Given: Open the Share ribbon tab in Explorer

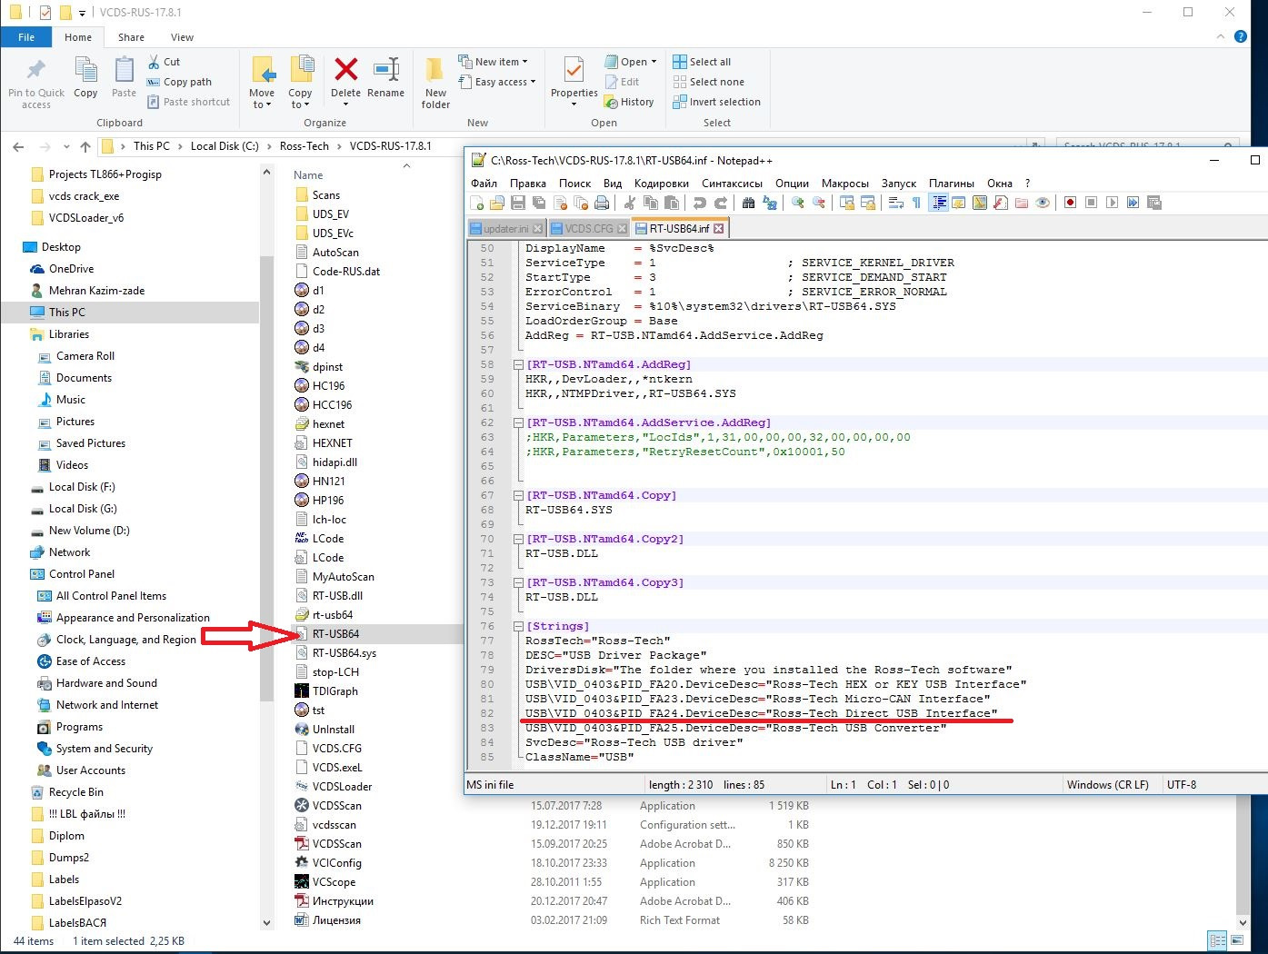Looking at the screenshot, I should pos(131,37).
